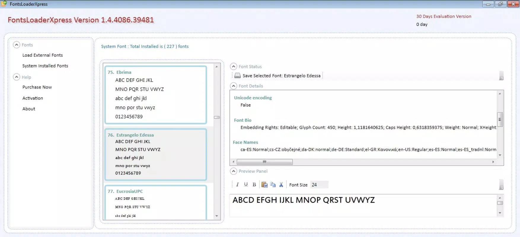Open Activation page

point(33,98)
